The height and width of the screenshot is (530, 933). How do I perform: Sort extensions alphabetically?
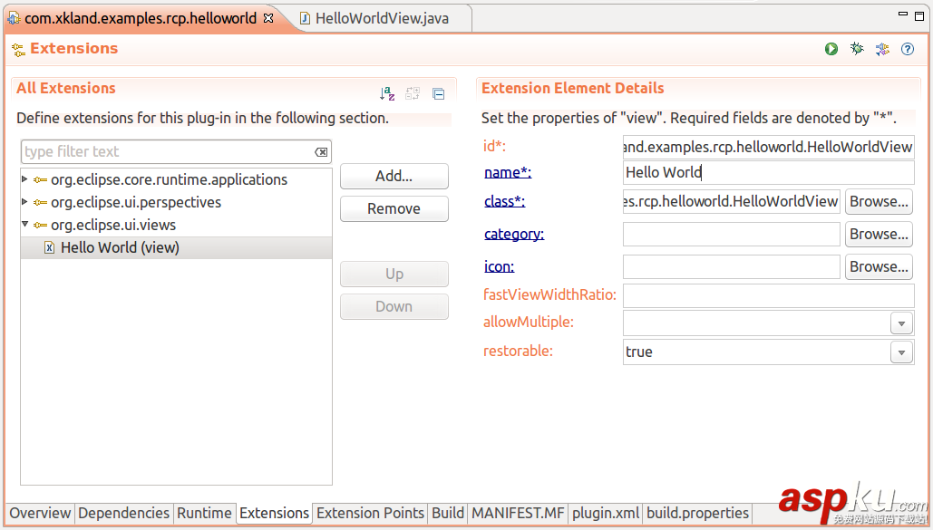(x=387, y=93)
